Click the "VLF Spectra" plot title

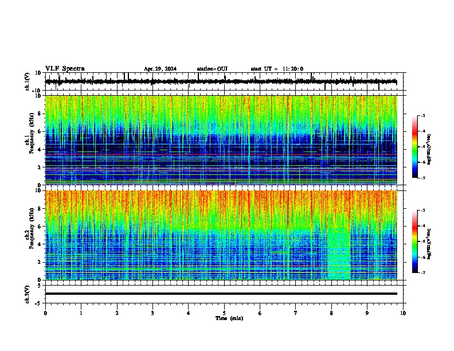click(x=65, y=69)
